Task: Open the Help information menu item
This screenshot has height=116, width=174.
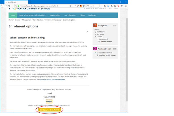Action: (70, 15)
